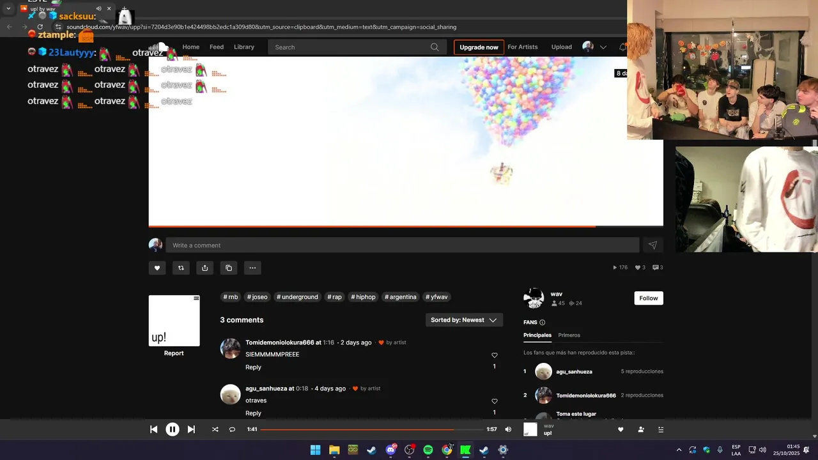The width and height of the screenshot is (818, 460).
Task: Like the track using the heart button under the comment box
Action: tap(157, 268)
